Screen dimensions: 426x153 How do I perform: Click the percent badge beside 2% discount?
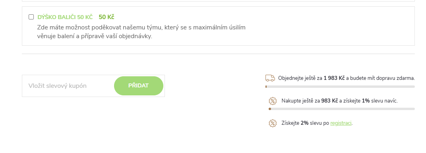coord(273,123)
